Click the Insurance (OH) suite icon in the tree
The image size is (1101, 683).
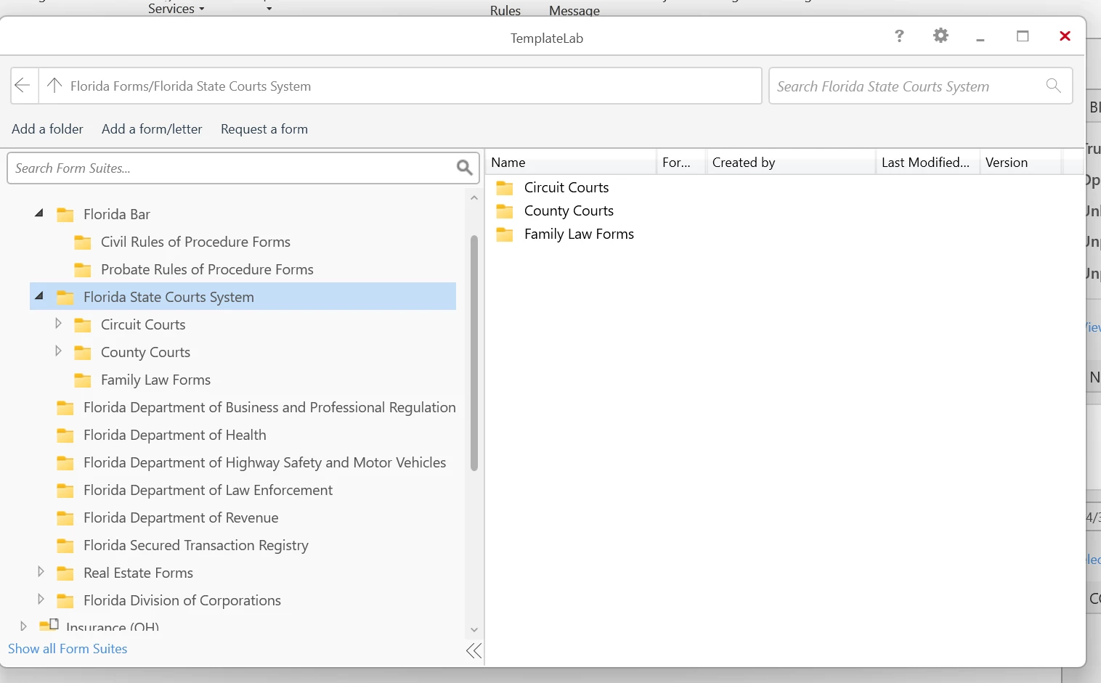[49, 625]
